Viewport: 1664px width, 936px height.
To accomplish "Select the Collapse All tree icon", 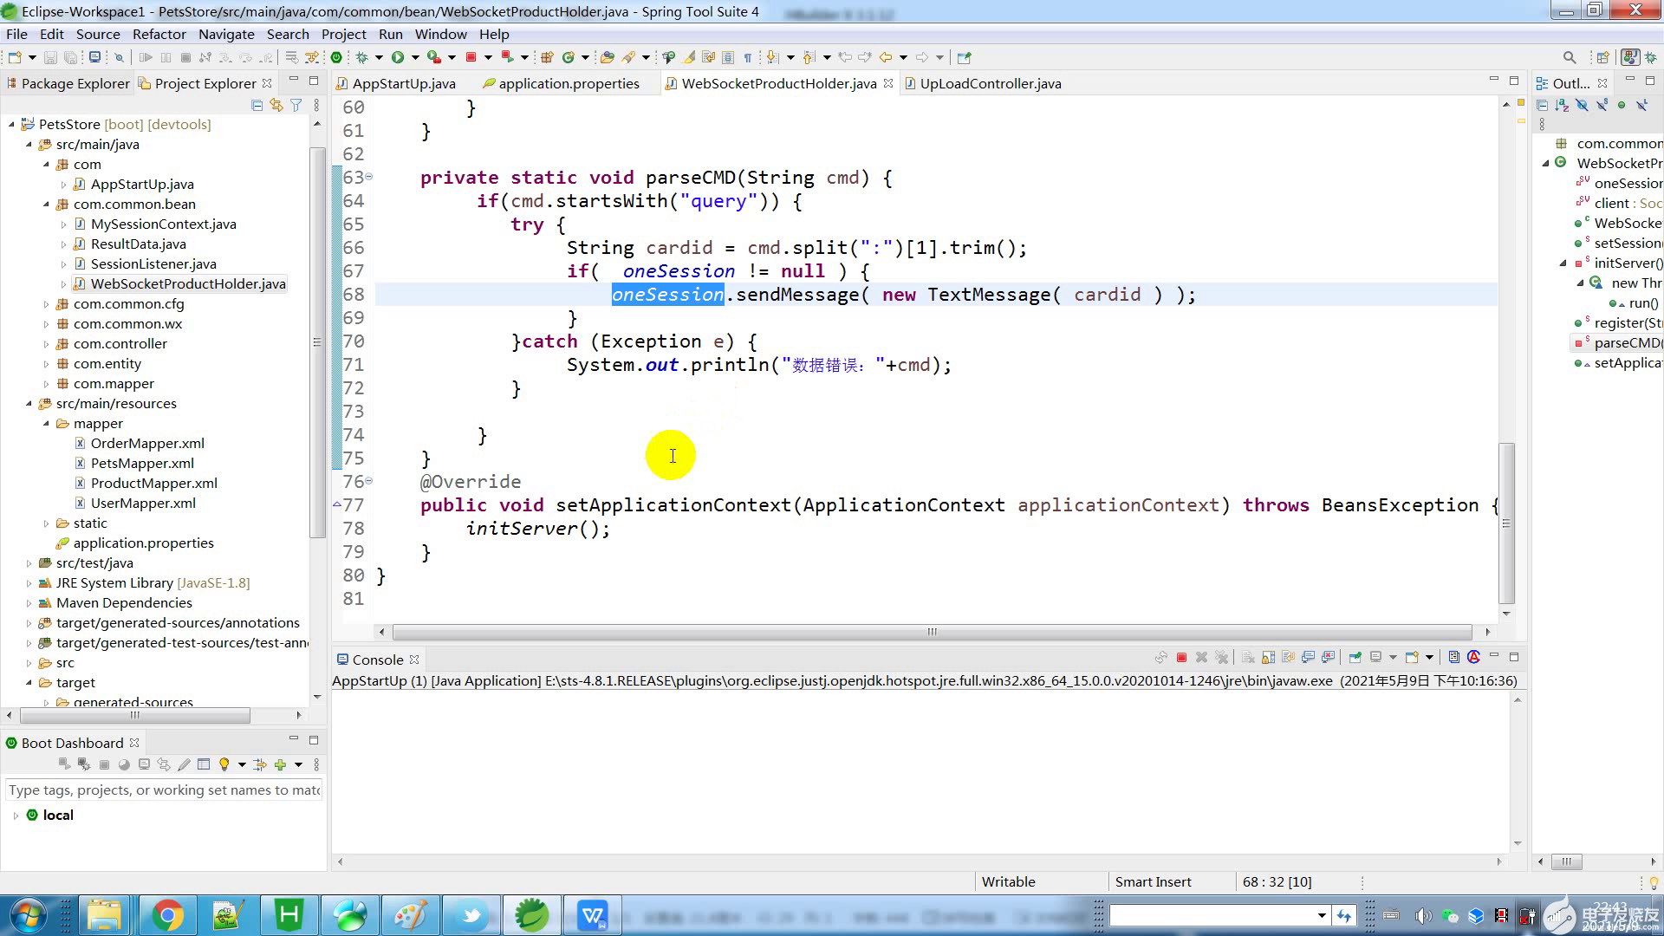I will 255,104.
